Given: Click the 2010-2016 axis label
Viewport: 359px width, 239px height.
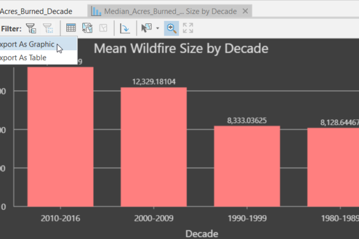Looking at the screenshot, I should 60,218.
